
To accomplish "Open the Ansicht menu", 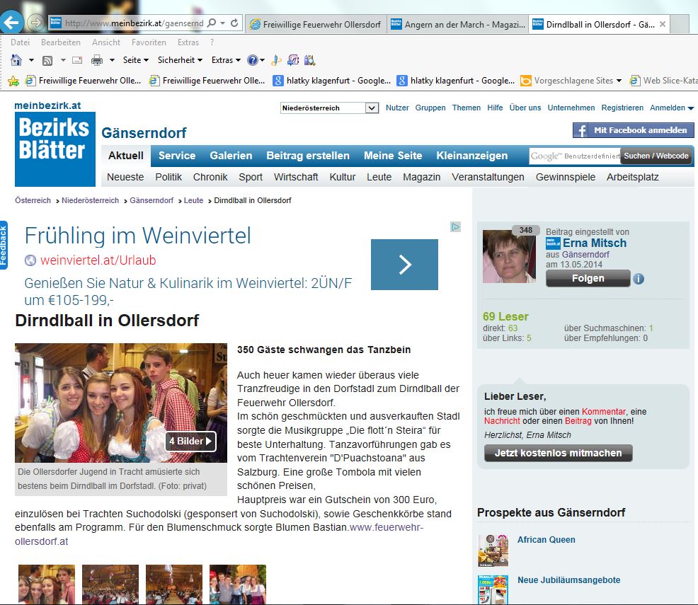I will pos(106,42).
